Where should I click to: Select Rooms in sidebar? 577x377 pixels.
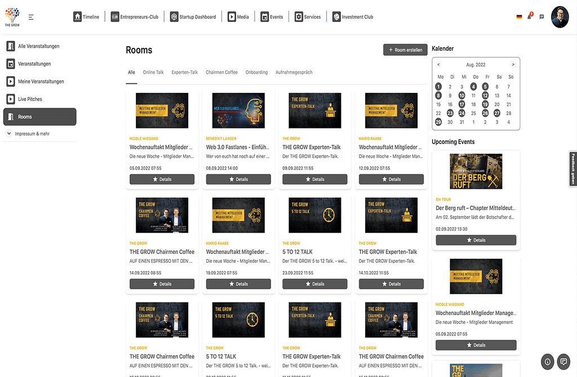pyautogui.click(x=40, y=117)
